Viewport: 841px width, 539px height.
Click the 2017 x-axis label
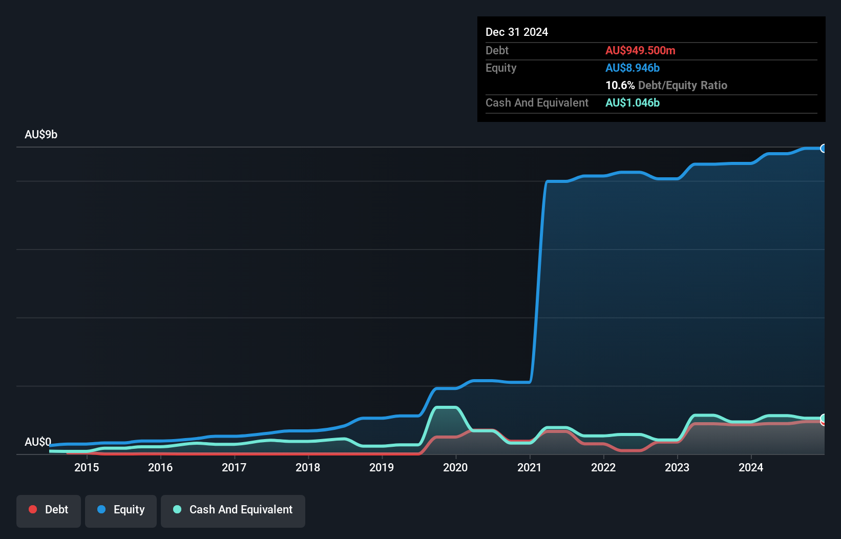(234, 467)
